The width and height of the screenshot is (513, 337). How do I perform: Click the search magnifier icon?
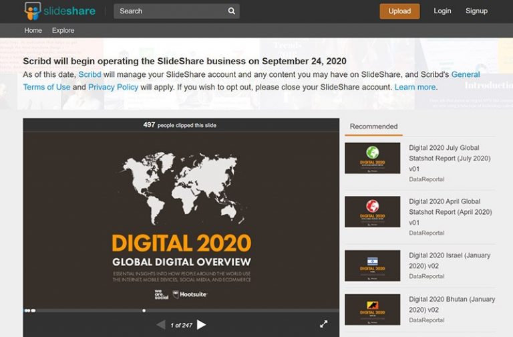pyautogui.click(x=231, y=11)
